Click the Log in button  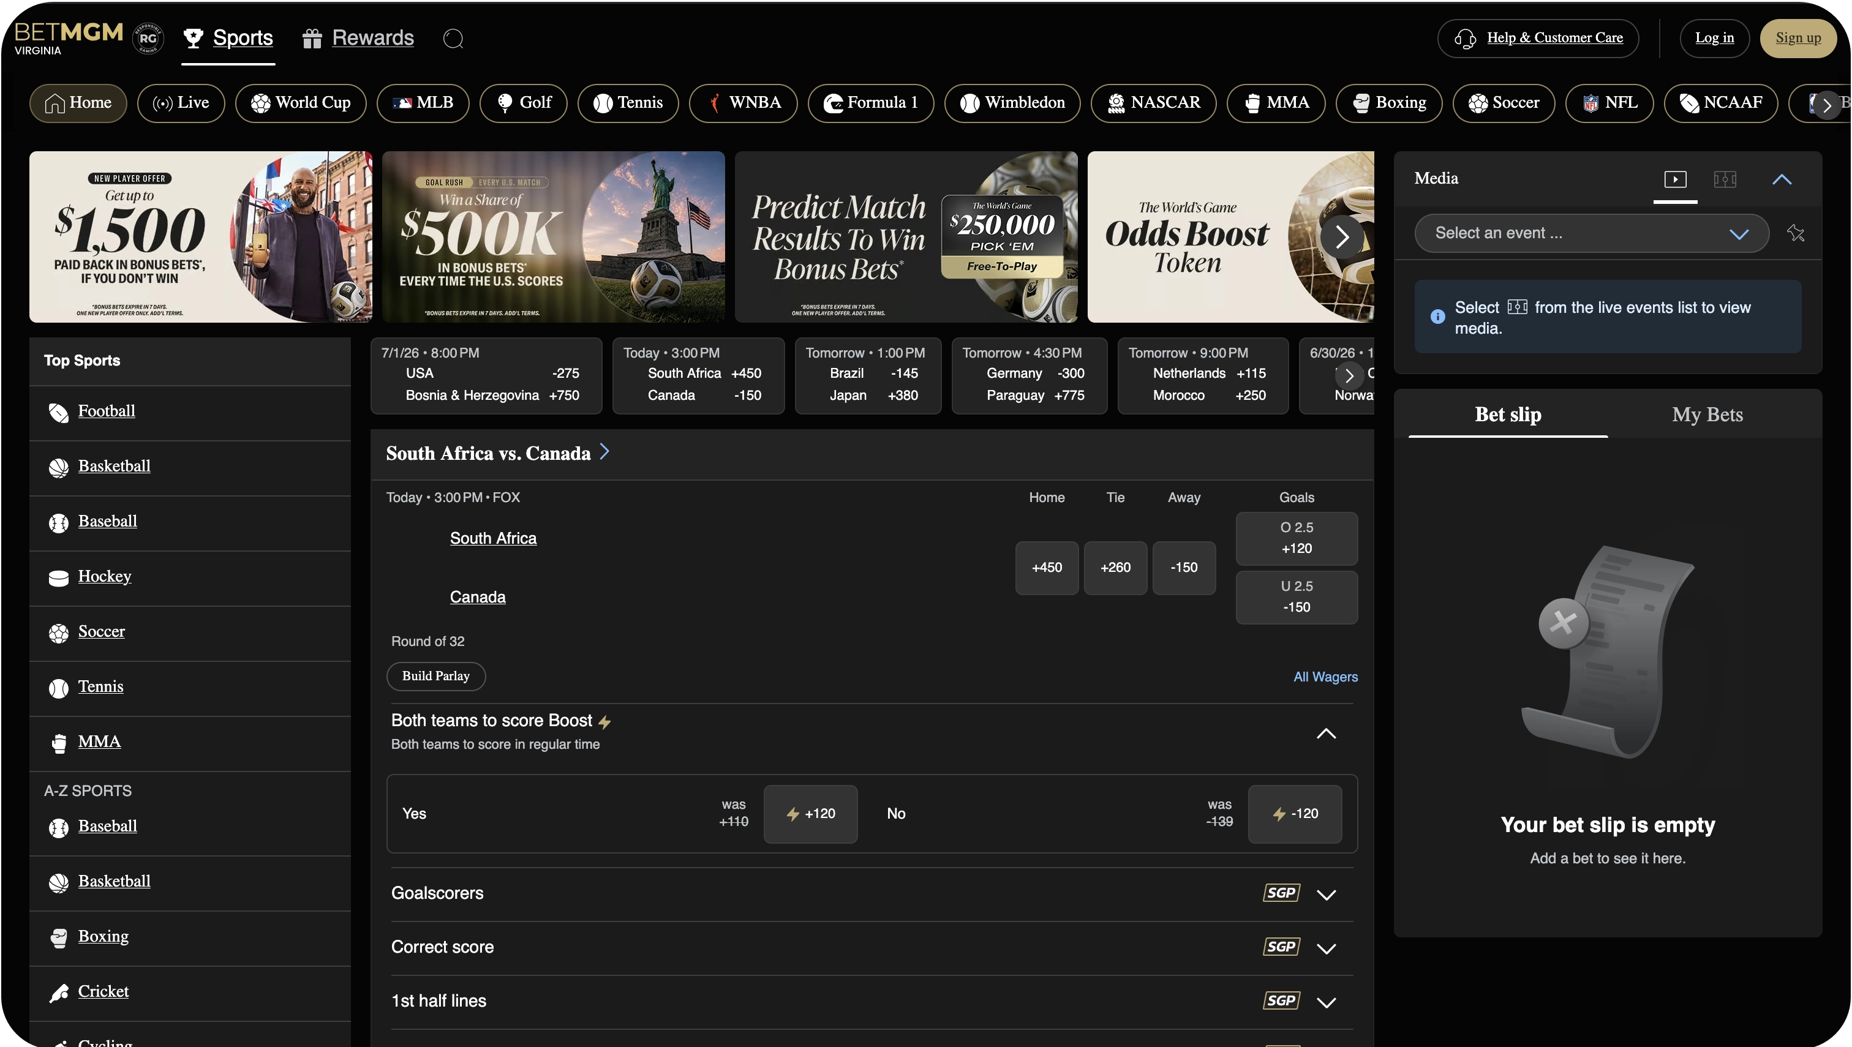point(1714,38)
